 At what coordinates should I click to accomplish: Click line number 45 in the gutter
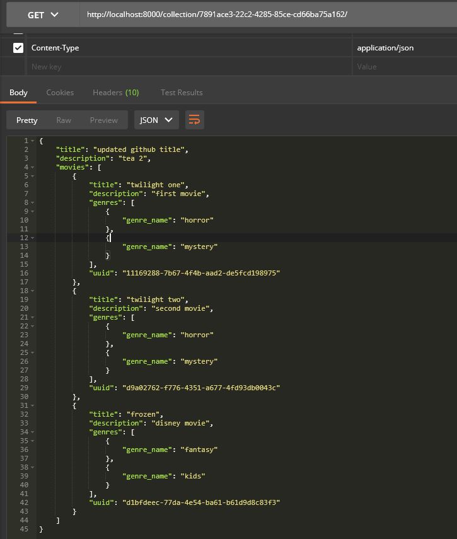(24, 530)
